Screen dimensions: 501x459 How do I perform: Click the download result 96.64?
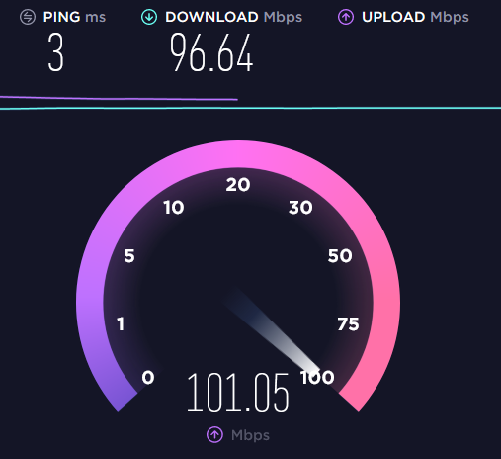[211, 52]
